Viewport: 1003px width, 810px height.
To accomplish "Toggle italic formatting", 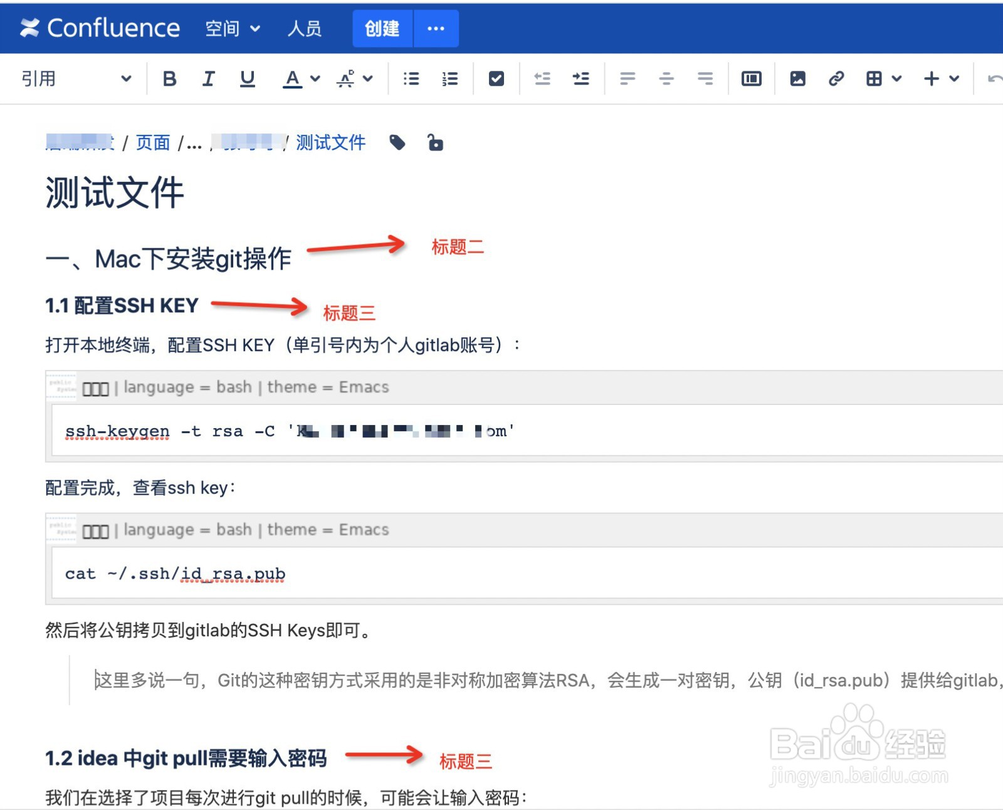I will tap(207, 78).
